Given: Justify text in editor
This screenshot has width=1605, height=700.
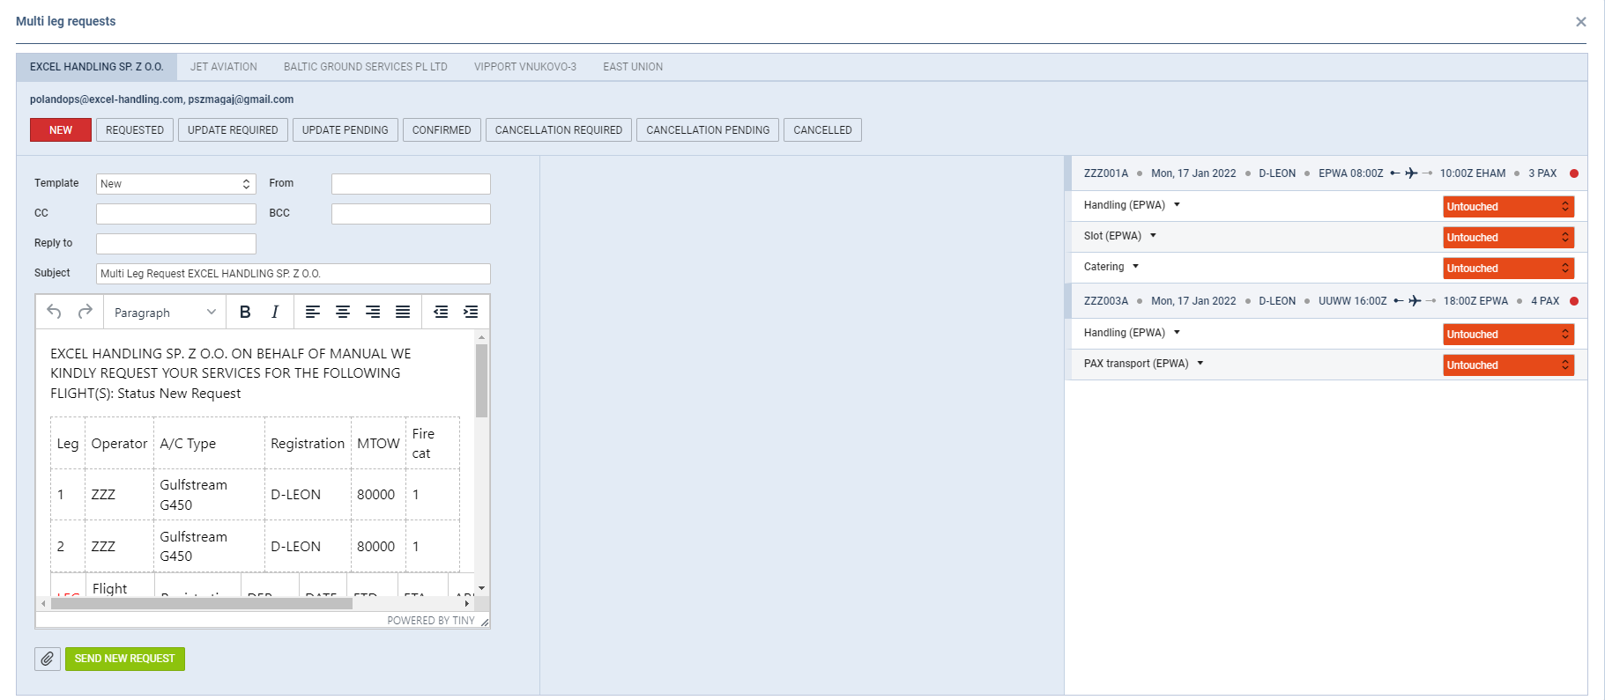Looking at the screenshot, I should (x=403, y=312).
